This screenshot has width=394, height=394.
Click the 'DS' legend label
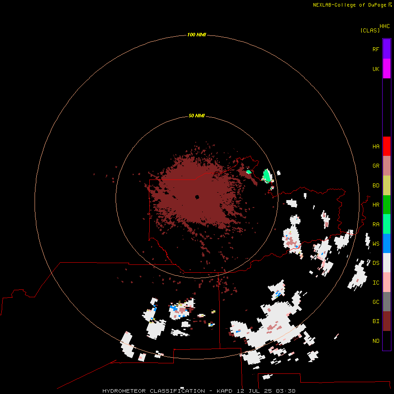pyautogui.click(x=376, y=263)
